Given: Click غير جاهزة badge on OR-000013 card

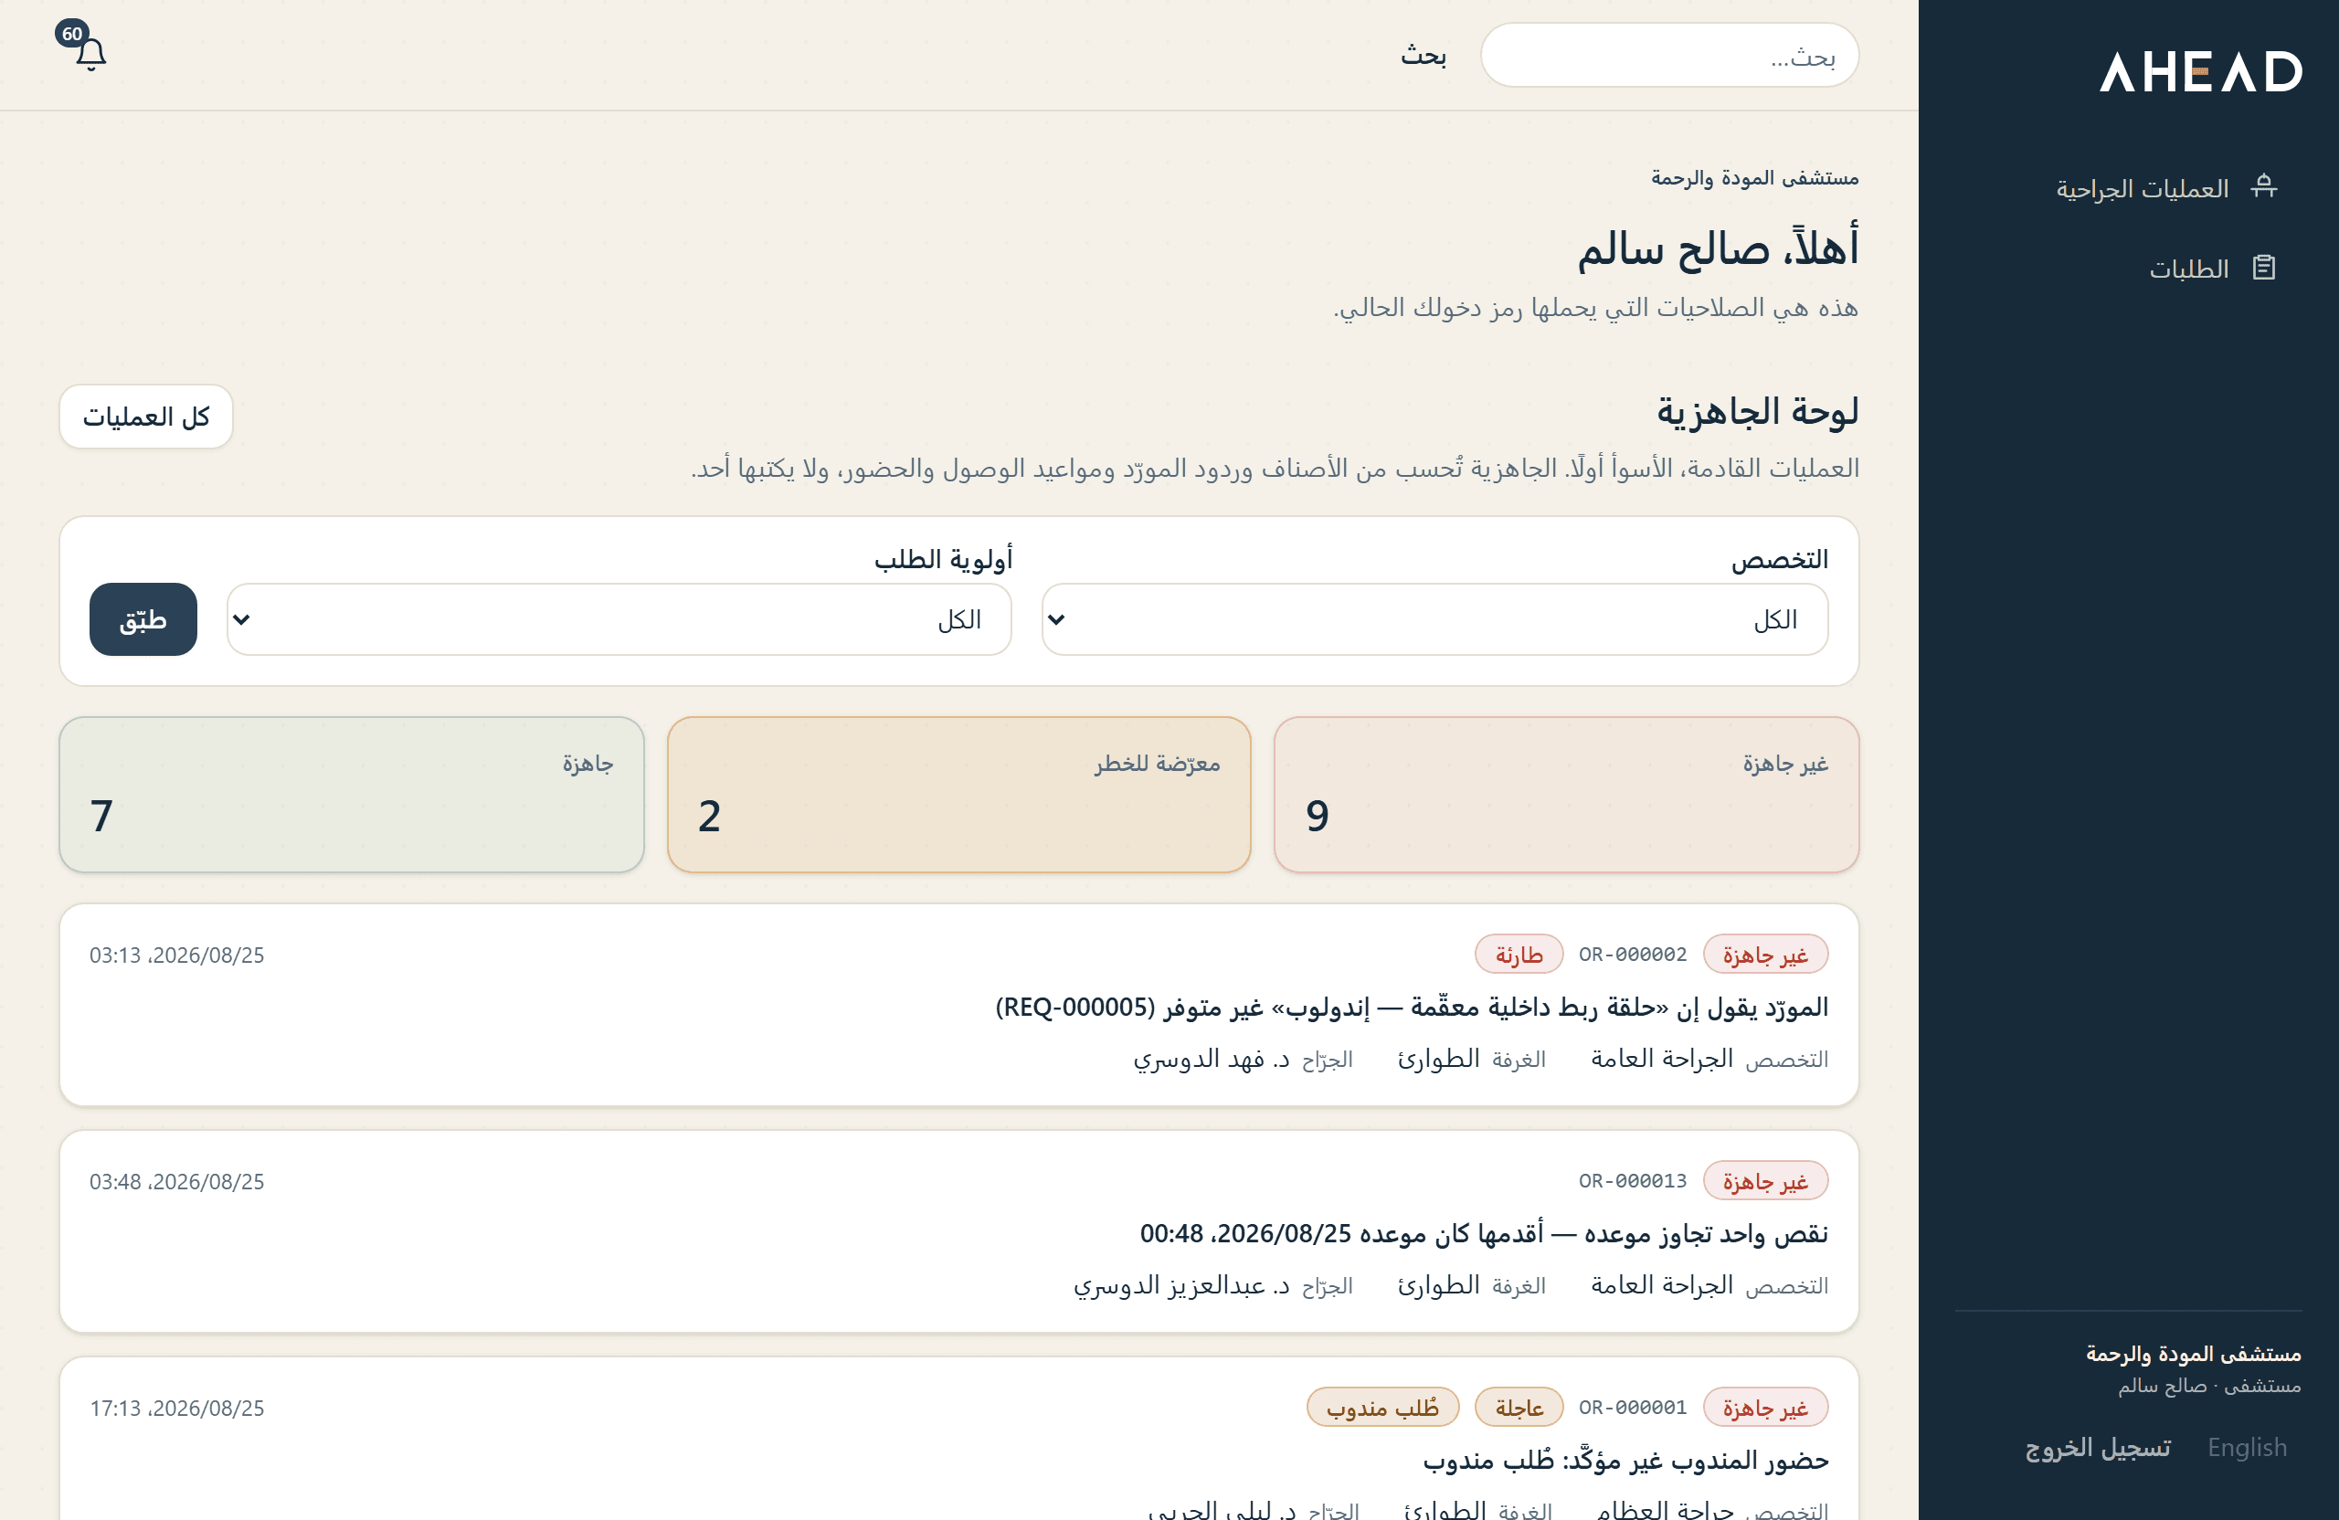Looking at the screenshot, I should [x=1764, y=1181].
